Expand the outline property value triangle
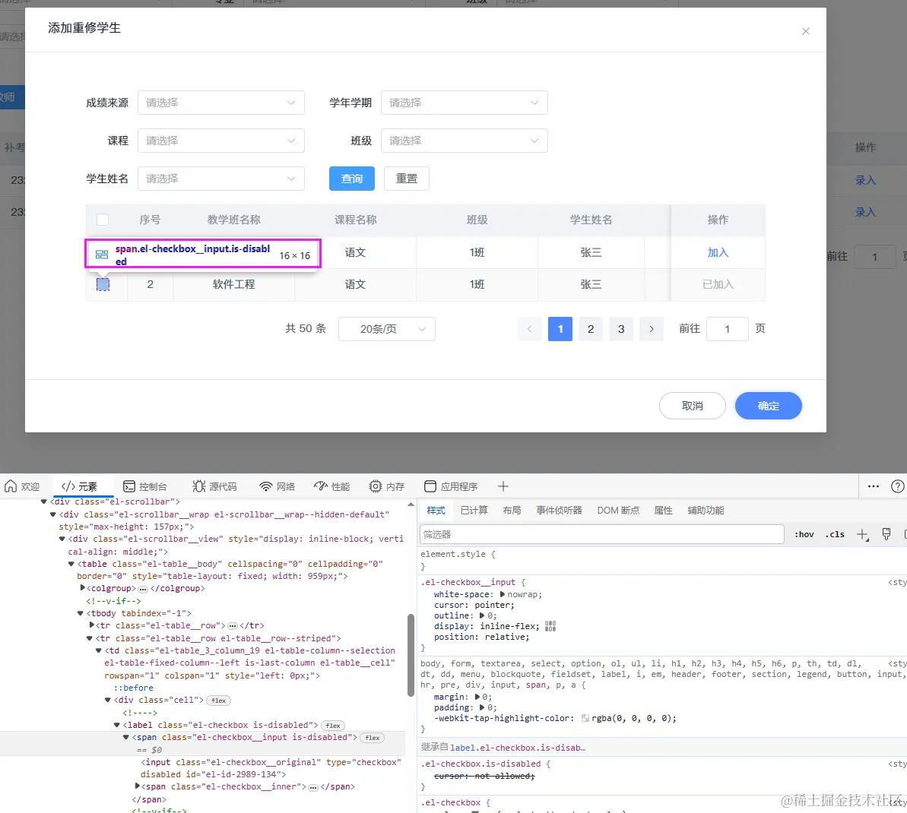The height and width of the screenshot is (813, 907). 483,615
